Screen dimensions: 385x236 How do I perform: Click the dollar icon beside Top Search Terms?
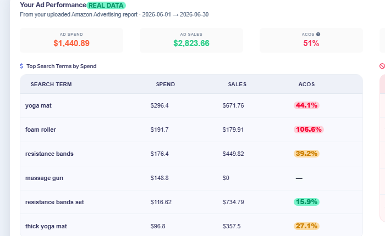[21, 66]
